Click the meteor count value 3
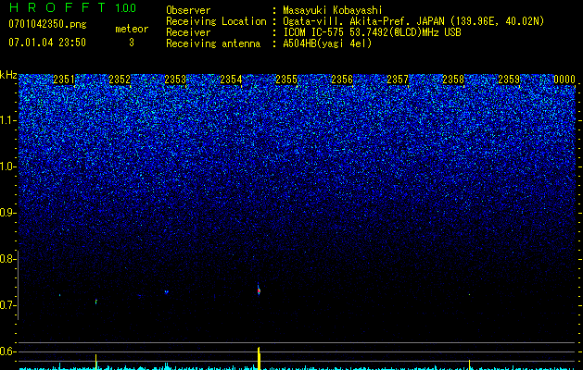 coord(132,43)
